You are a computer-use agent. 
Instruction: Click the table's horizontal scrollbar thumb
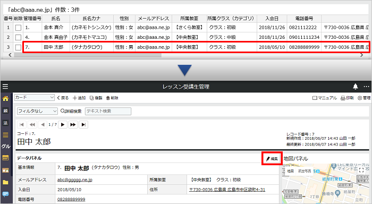pyautogui.click(x=88, y=55)
